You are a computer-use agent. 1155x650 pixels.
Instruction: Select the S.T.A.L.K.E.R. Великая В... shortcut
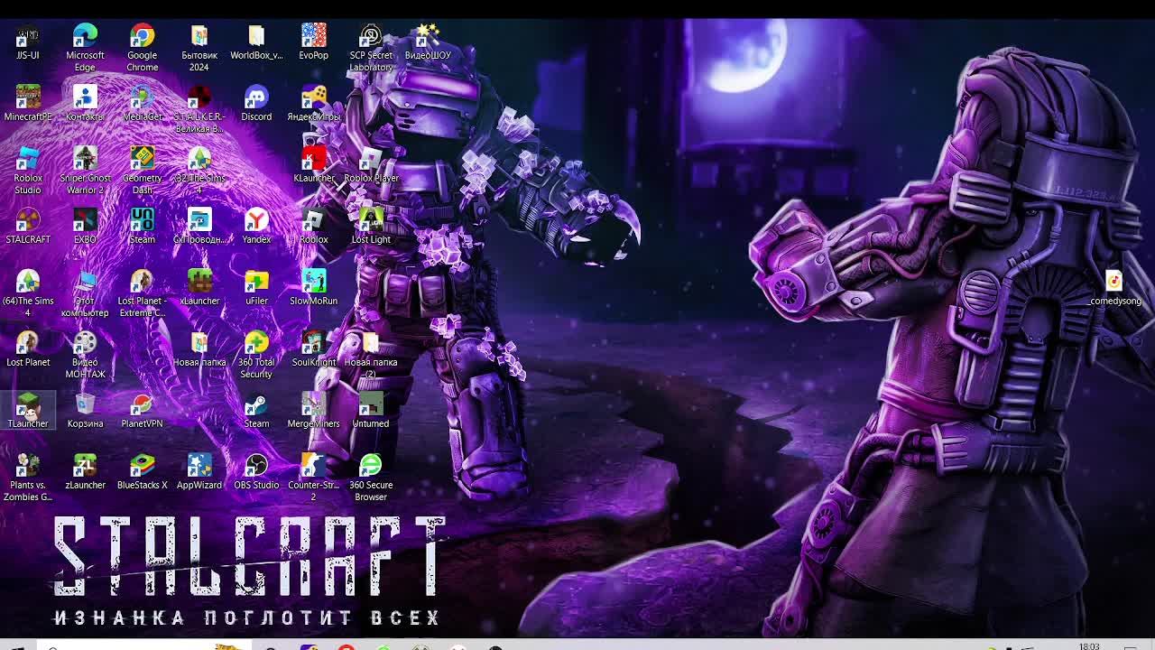(x=199, y=109)
